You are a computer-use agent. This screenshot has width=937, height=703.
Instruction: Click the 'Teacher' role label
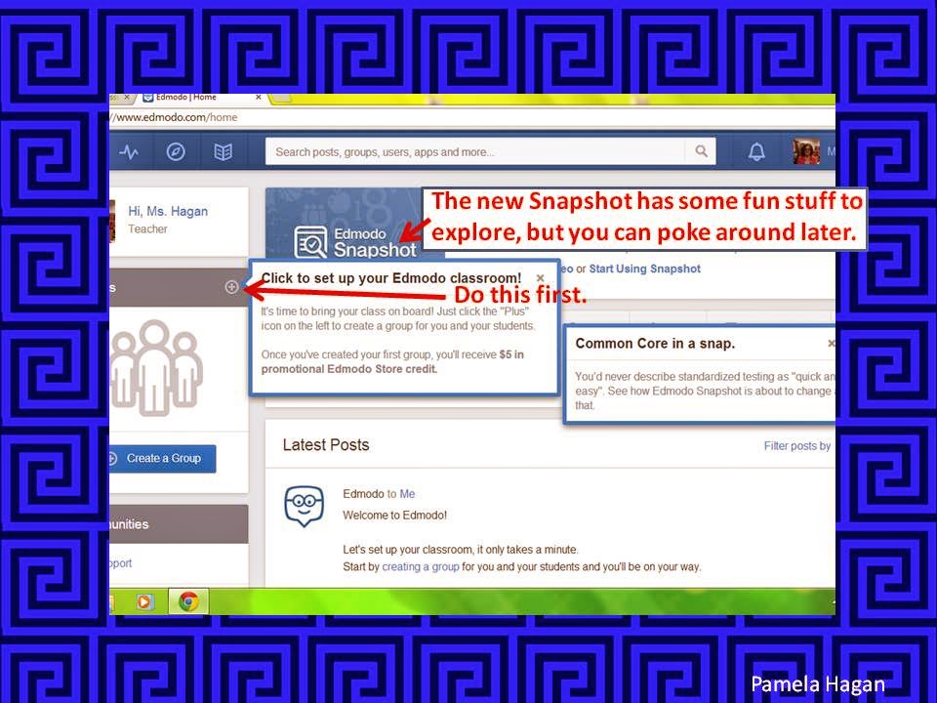click(x=147, y=228)
